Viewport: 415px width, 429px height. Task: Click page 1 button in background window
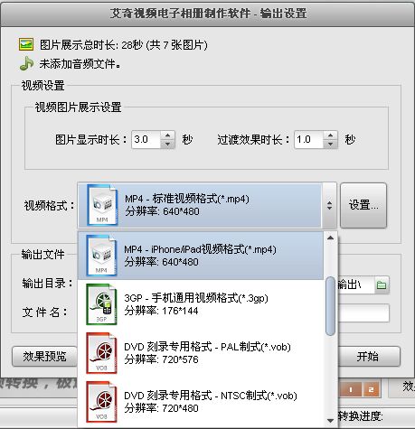[x=351, y=389]
